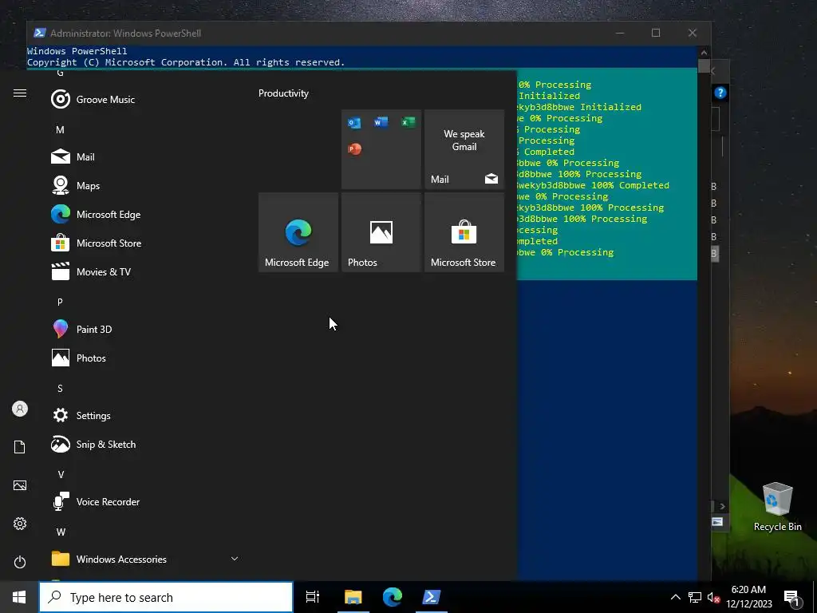Screen dimensions: 817x613
Task: Open PowerPoint in the Office tile folder
Action: [x=354, y=149]
